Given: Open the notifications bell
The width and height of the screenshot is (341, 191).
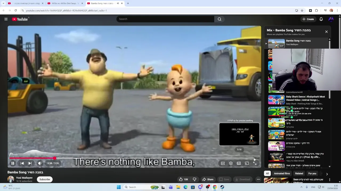Looking at the screenshot, I should pos(321,19).
